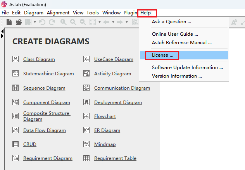Click the Deployment Diagram icon

[86, 102]
